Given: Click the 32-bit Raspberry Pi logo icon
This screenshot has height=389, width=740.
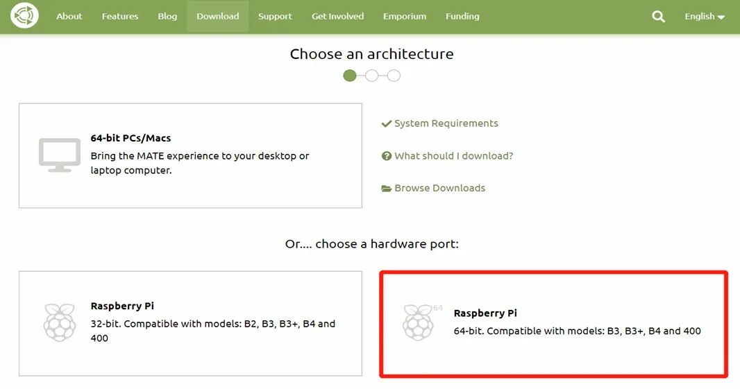Looking at the screenshot, I should [60, 322].
